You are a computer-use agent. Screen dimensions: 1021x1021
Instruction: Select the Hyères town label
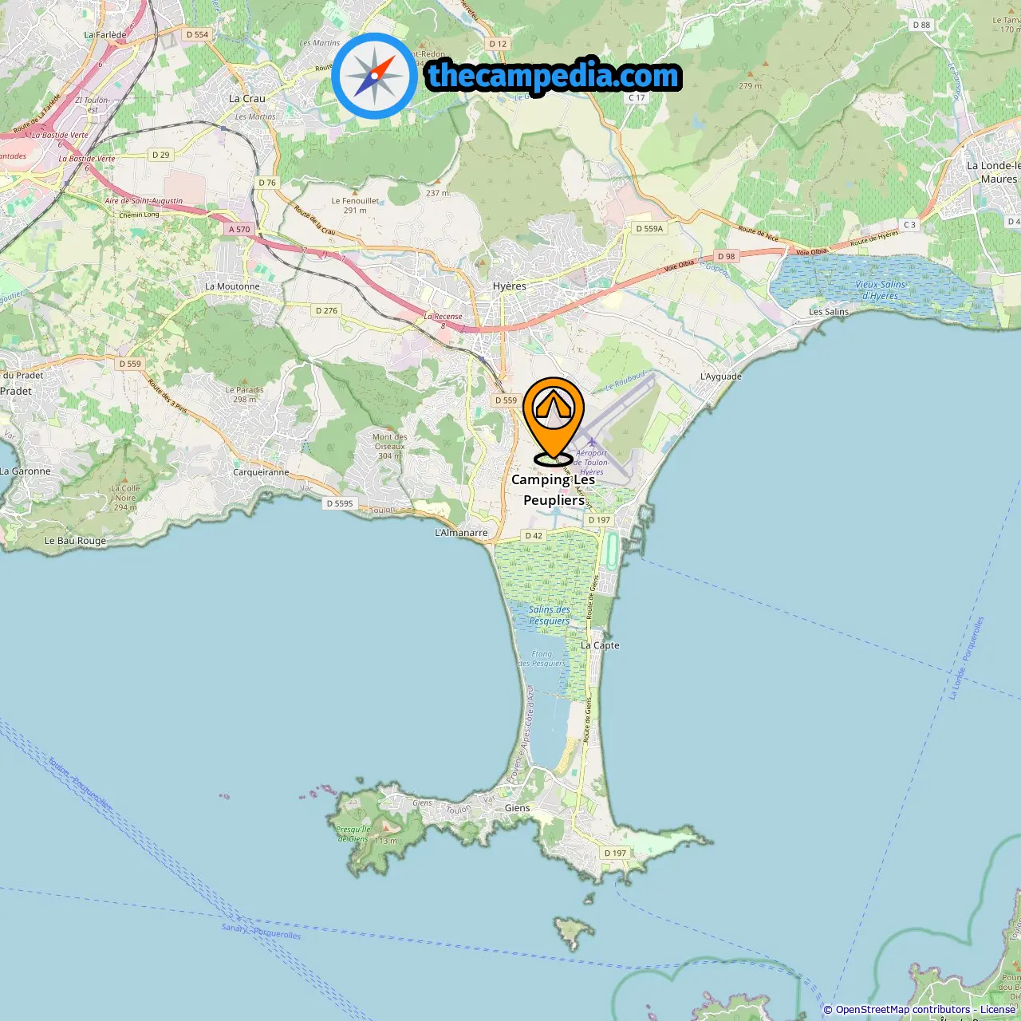[509, 286]
